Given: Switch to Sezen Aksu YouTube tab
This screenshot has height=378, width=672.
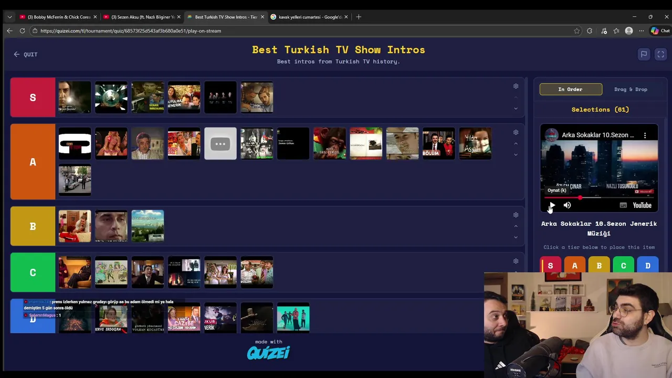Looking at the screenshot, I should (x=142, y=17).
